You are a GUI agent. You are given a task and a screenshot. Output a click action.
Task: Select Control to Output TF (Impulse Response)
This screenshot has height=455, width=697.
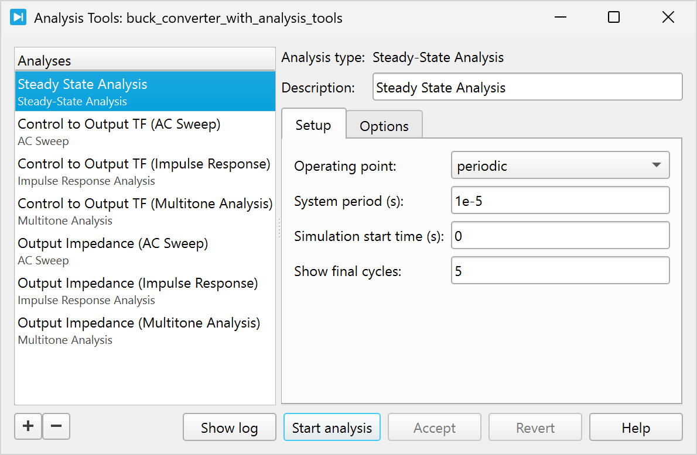(145, 171)
